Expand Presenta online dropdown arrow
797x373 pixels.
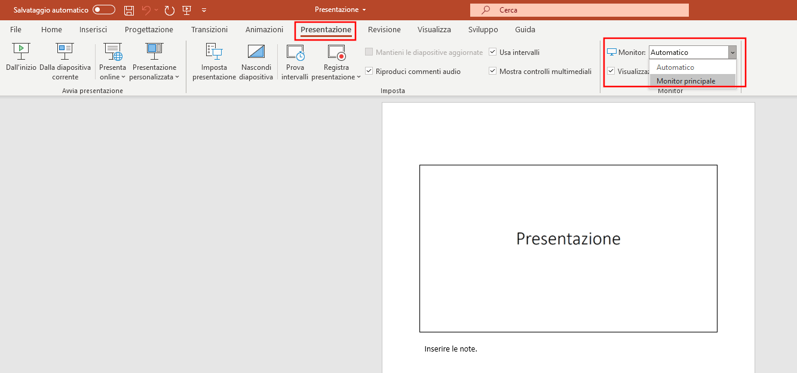[x=124, y=77]
